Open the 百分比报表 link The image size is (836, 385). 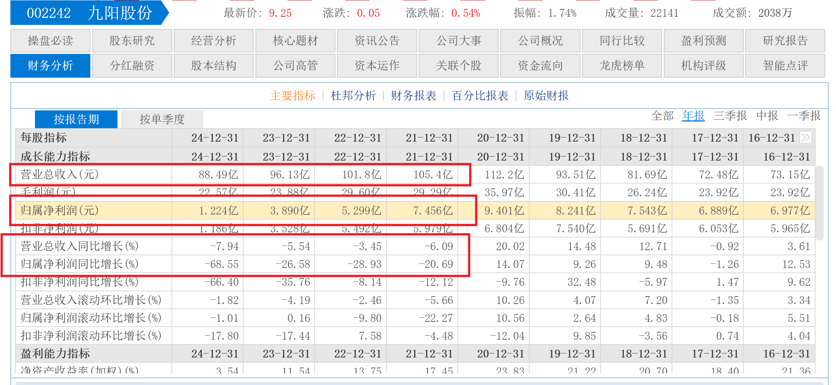(480, 96)
